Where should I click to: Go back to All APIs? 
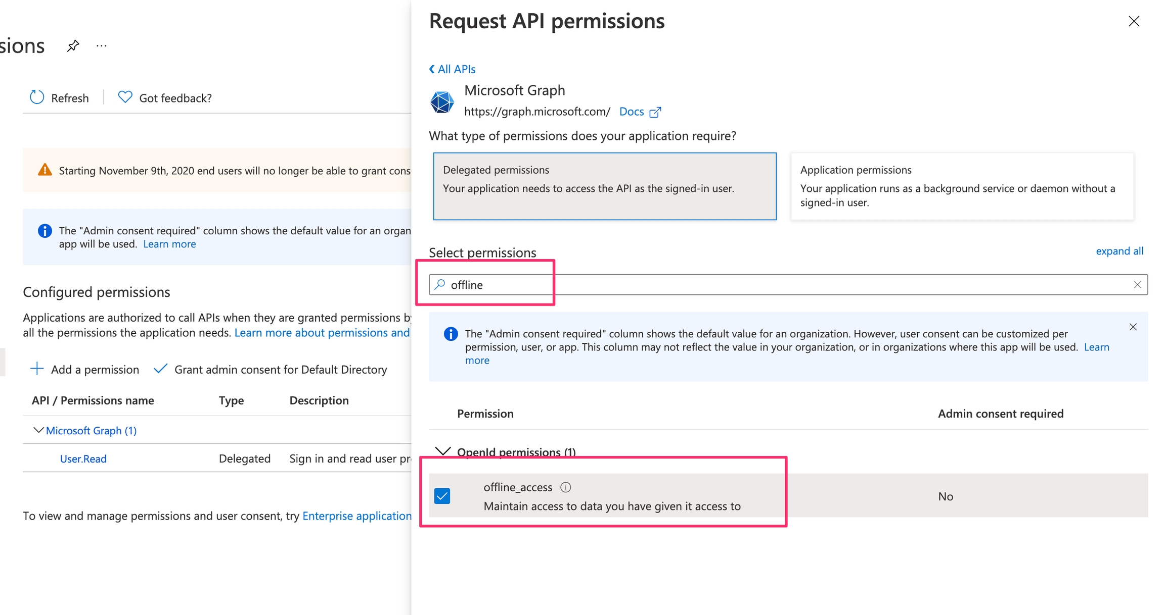452,69
